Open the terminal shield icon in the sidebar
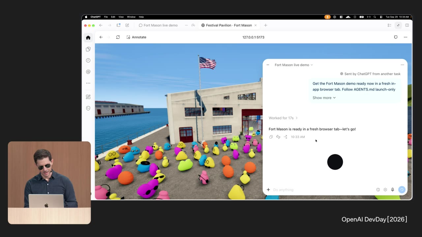Viewport: 422px width, 237px height. click(x=88, y=108)
